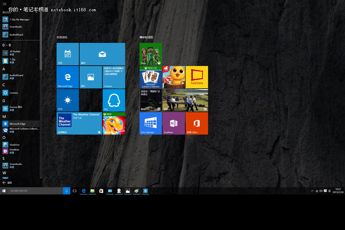This screenshot has width=345, height=230.
Task: Click the 生活动态 tile group title
Action: coord(62,37)
